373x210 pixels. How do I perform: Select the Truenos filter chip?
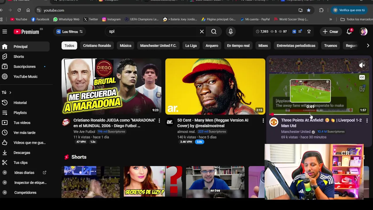coord(330,45)
